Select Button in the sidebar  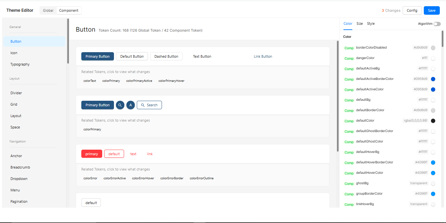34,41
